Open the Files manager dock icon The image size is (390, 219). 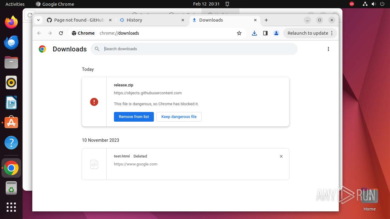(11, 63)
